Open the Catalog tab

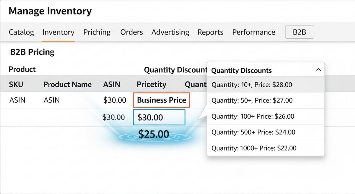pos(21,32)
